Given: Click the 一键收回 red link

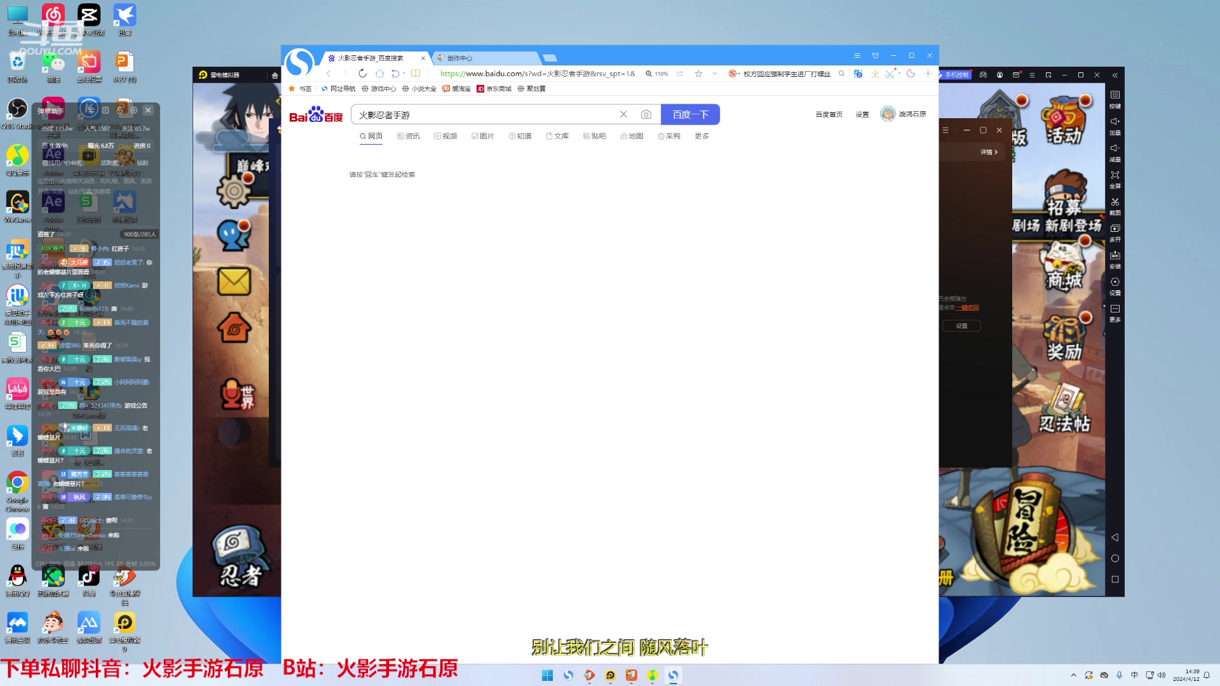Looking at the screenshot, I should coord(967,307).
